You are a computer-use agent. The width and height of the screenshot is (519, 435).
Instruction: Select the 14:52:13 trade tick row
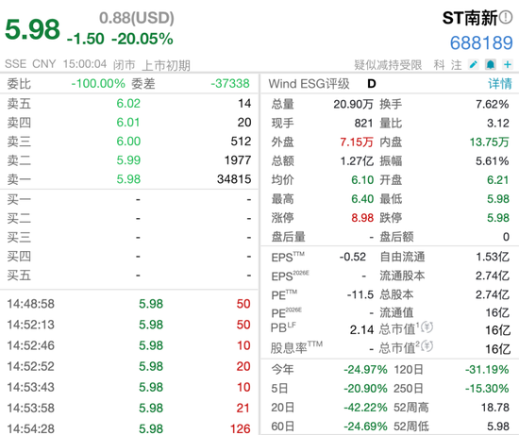(x=128, y=325)
